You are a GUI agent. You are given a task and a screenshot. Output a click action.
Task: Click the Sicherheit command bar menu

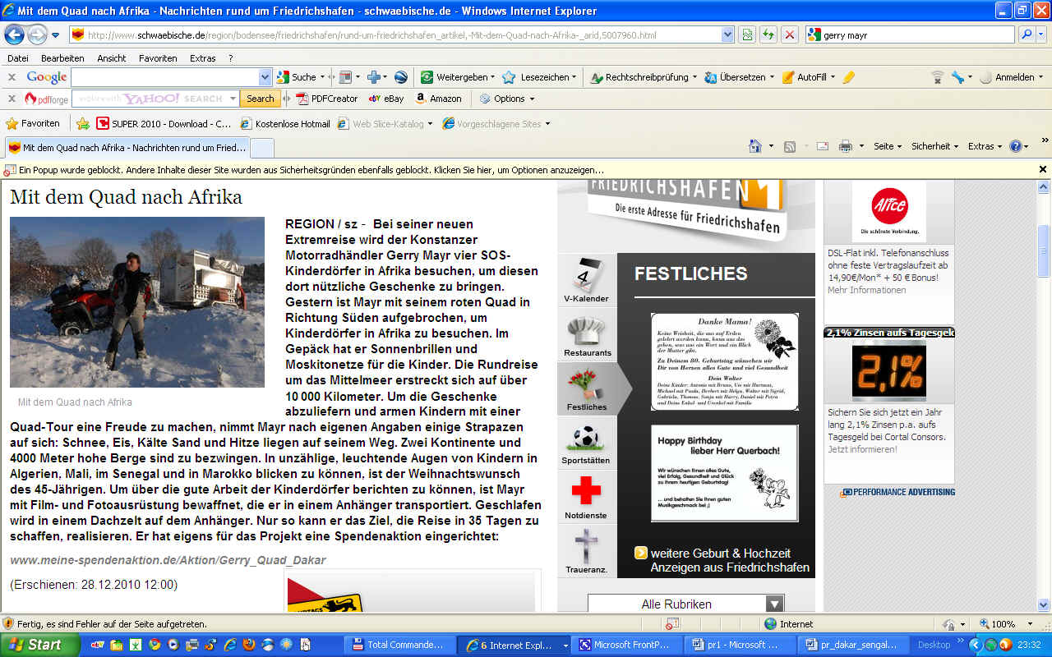(x=935, y=146)
